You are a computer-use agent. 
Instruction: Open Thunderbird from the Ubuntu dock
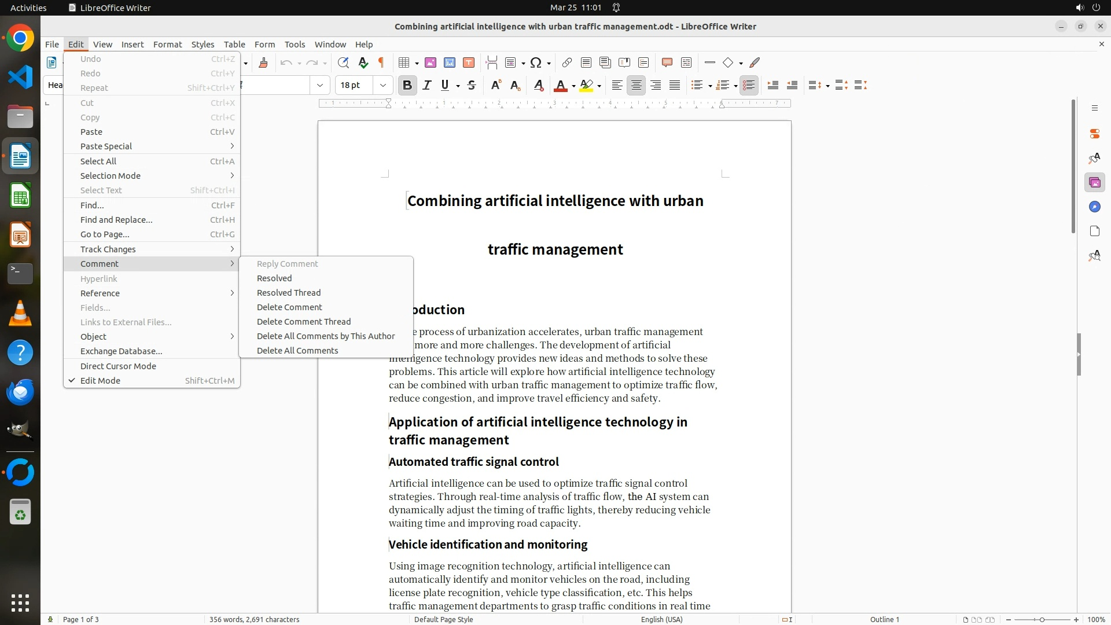click(x=20, y=392)
